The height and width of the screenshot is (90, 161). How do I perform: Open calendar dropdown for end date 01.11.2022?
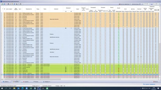coord(159,4)
